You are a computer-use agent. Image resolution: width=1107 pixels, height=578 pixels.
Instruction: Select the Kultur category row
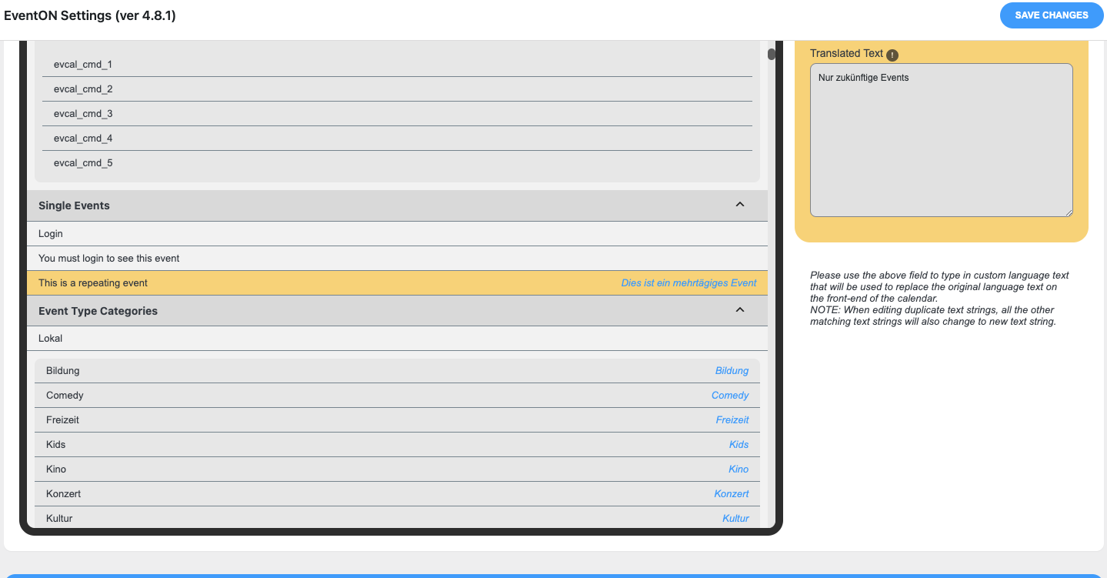pyautogui.click(x=397, y=518)
